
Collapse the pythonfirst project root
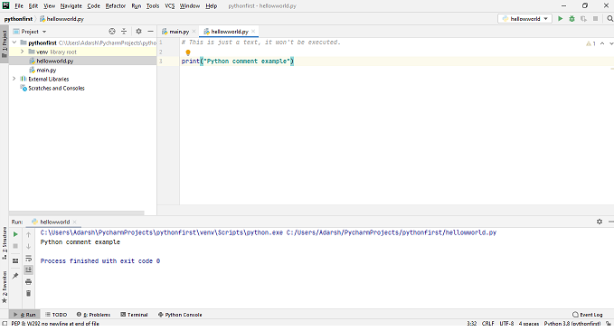[14, 43]
